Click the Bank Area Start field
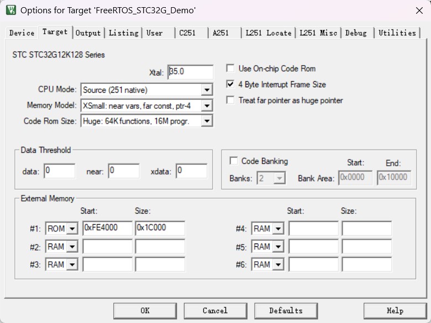Screen dimensions: 431x323 (x=355, y=178)
